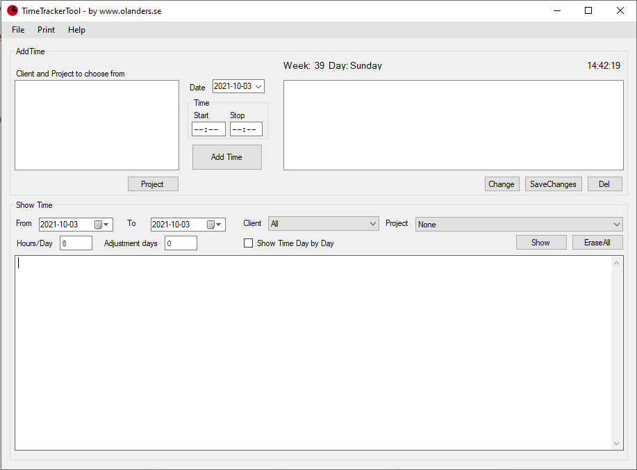The height and width of the screenshot is (470, 637).
Task: Click the Week: 39 Day: Sunday label
Action: [333, 65]
